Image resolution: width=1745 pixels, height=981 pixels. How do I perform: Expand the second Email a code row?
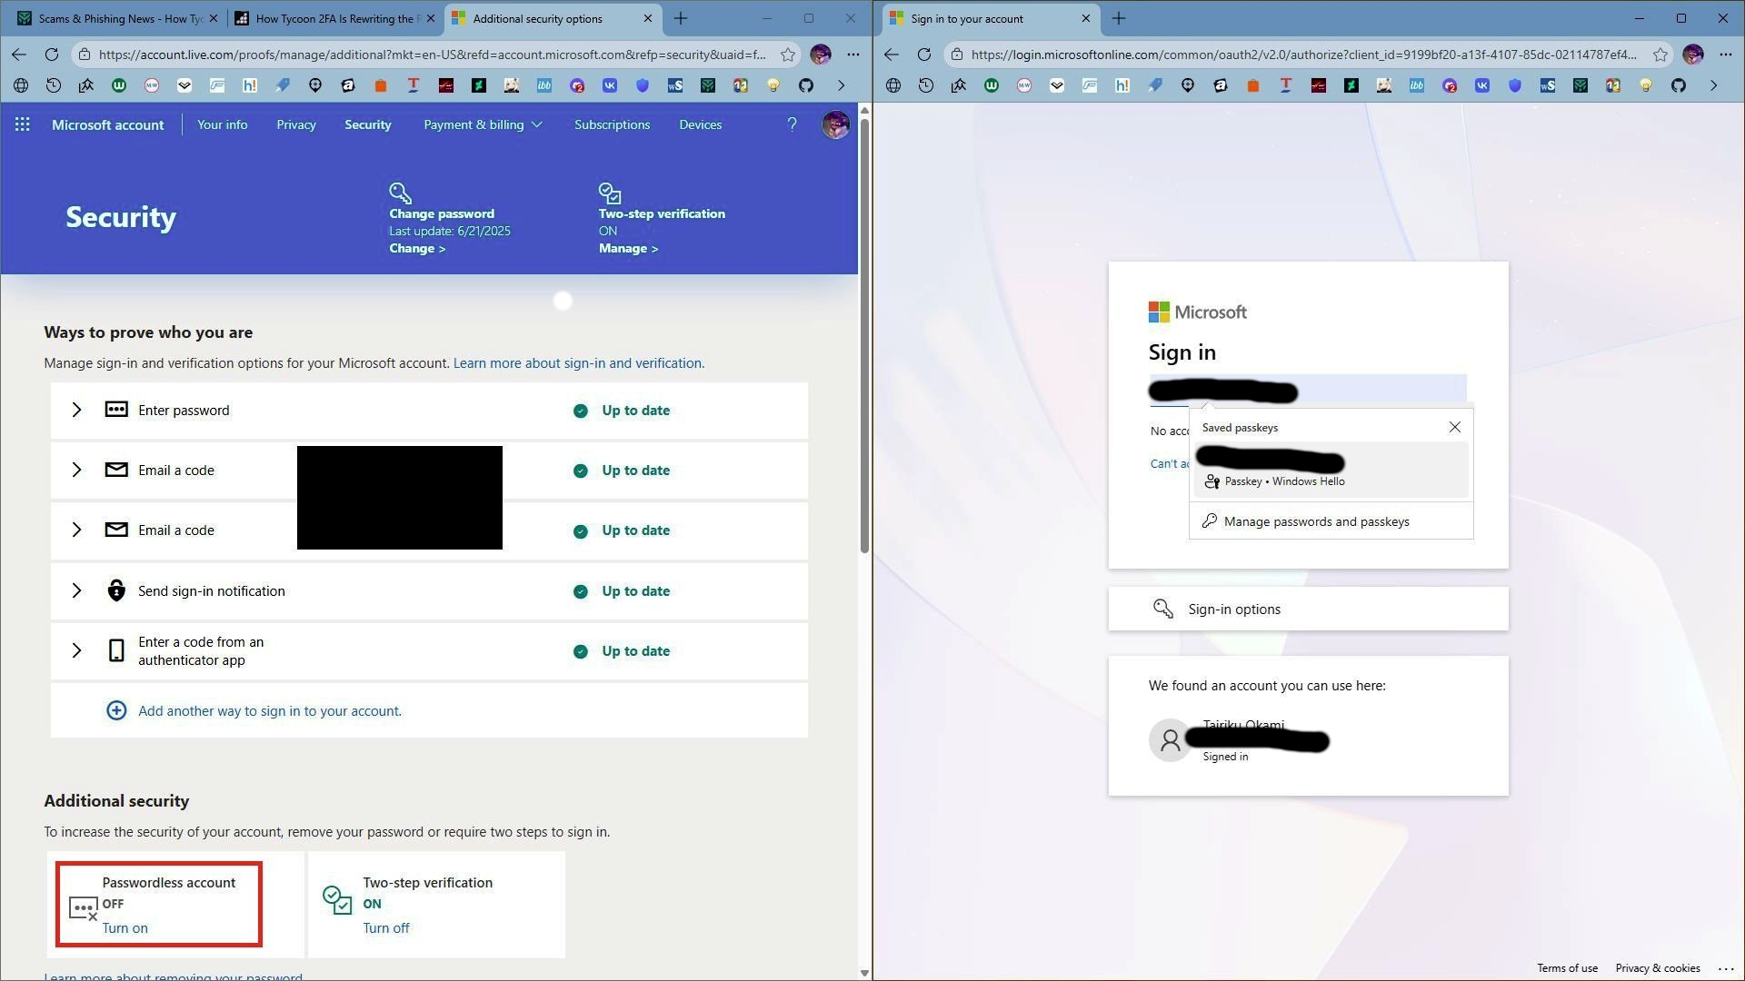click(x=76, y=530)
